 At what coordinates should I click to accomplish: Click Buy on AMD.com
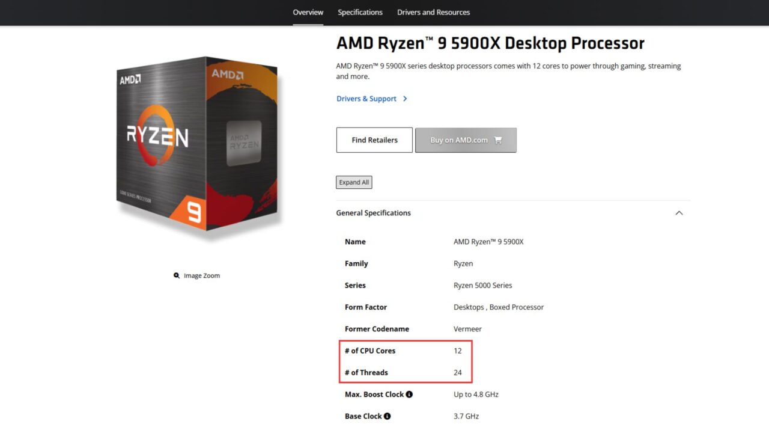pyautogui.click(x=460, y=140)
